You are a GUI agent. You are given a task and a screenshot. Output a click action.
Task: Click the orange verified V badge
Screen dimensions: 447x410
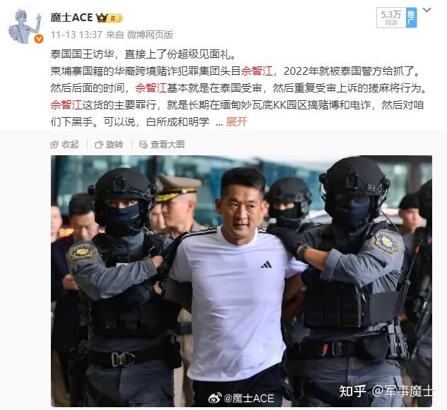38,39
